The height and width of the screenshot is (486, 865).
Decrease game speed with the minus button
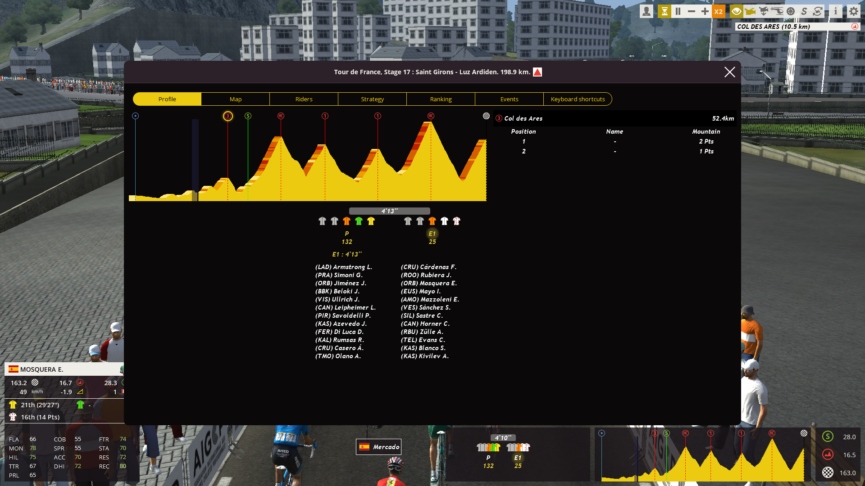pyautogui.click(x=692, y=12)
